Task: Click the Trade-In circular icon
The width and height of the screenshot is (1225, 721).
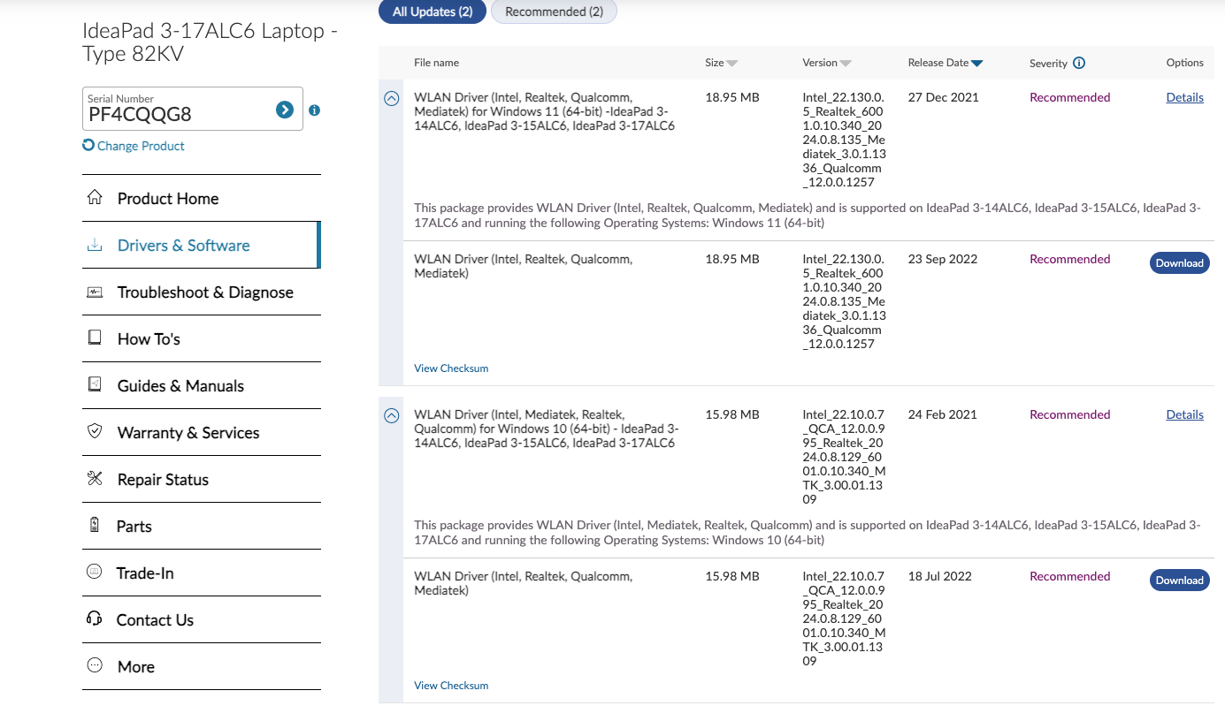Action: (x=95, y=572)
